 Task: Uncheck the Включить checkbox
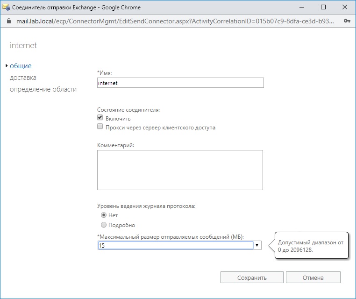click(x=100, y=118)
